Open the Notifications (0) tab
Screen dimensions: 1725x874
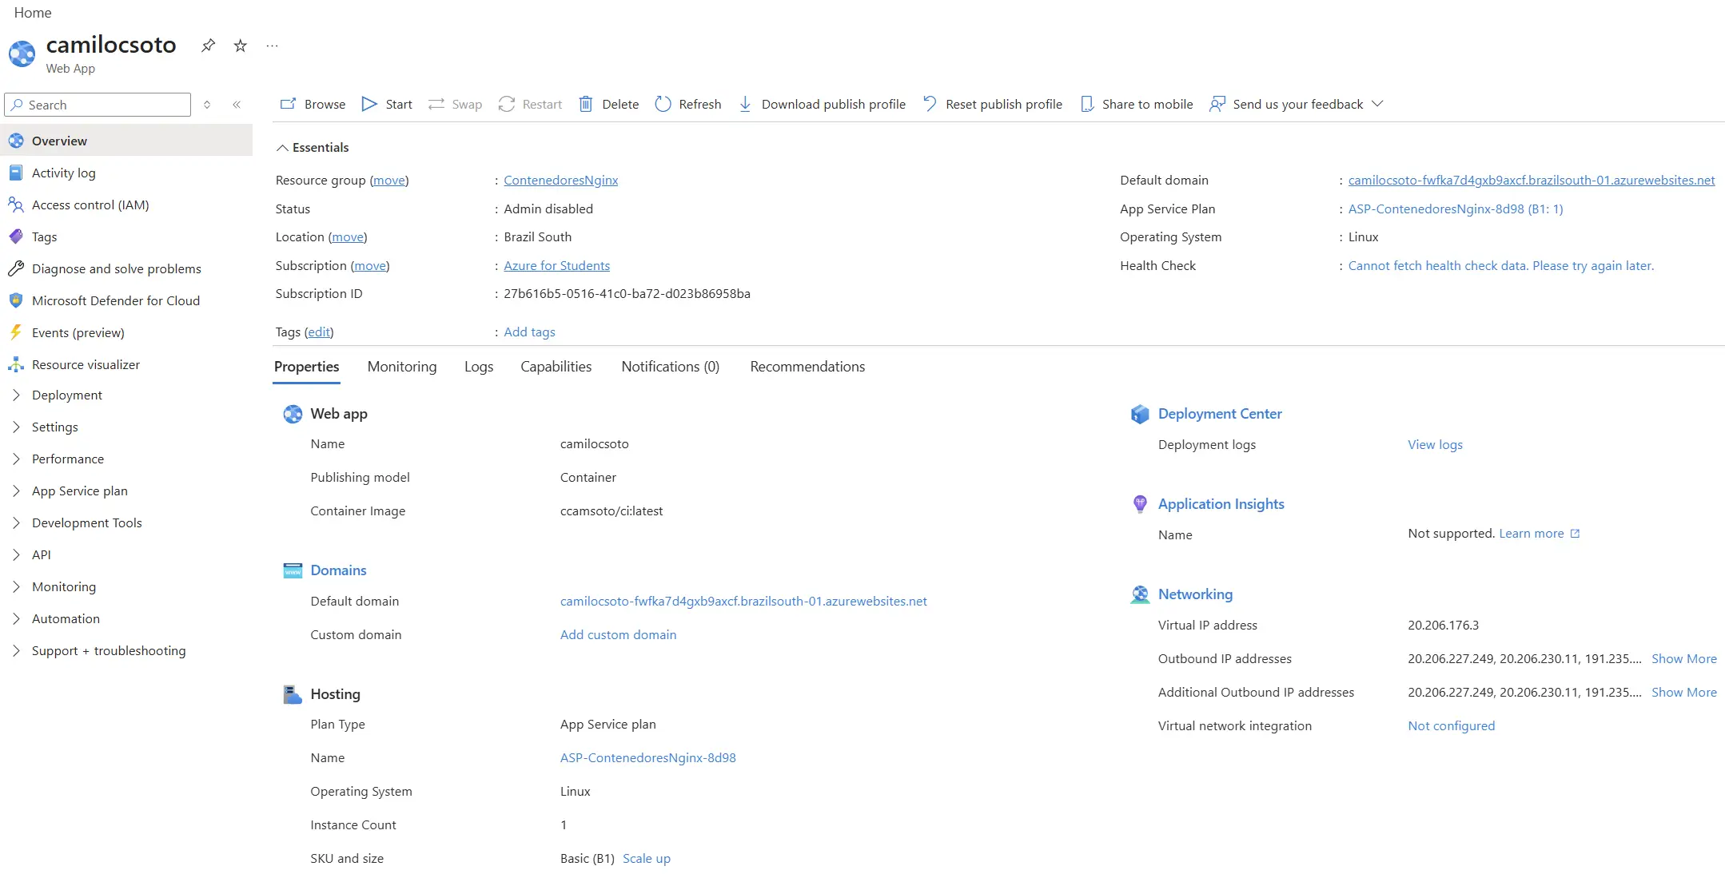pyautogui.click(x=671, y=367)
